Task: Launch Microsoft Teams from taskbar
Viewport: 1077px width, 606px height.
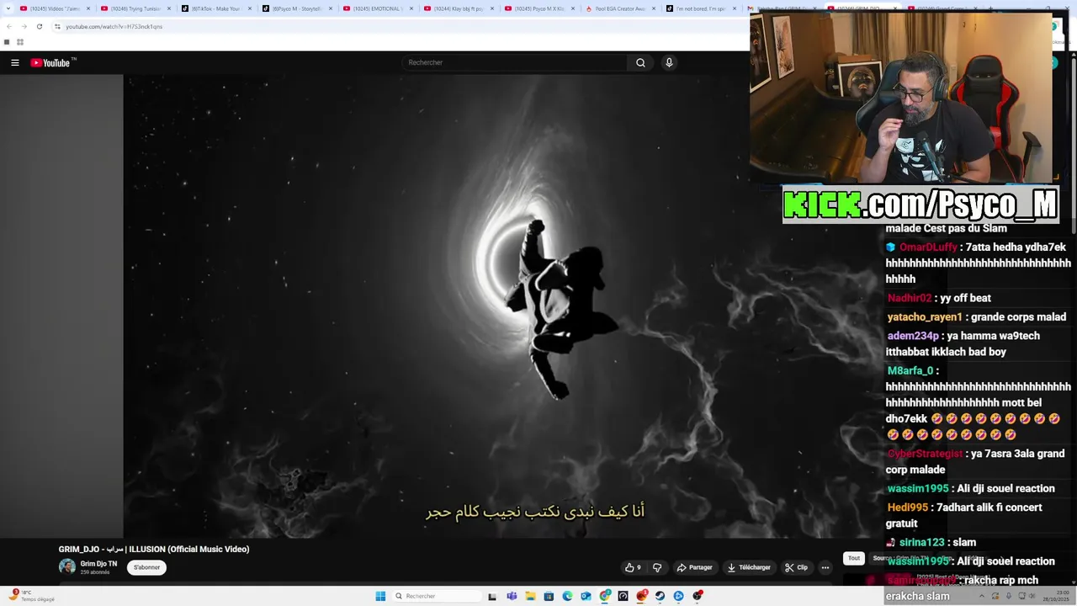Action: (x=511, y=596)
